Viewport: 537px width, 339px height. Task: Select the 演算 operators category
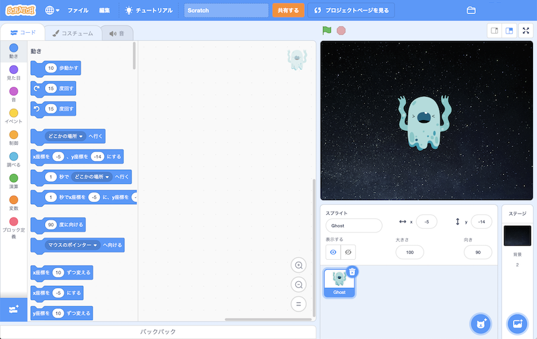(13, 181)
